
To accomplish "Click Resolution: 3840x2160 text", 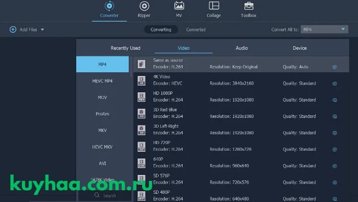I will pyautogui.click(x=232, y=83).
